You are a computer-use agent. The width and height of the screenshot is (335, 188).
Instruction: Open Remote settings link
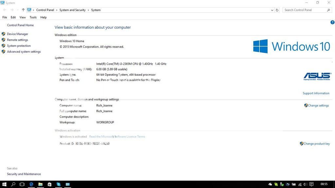pyautogui.click(x=18, y=40)
